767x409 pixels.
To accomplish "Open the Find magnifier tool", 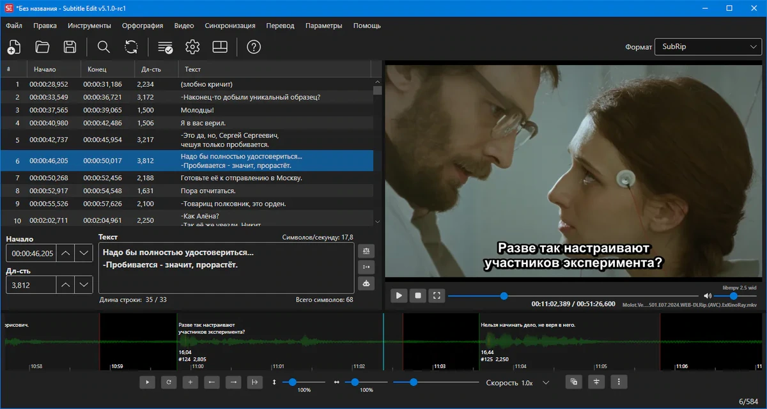I will (x=103, y=47).
